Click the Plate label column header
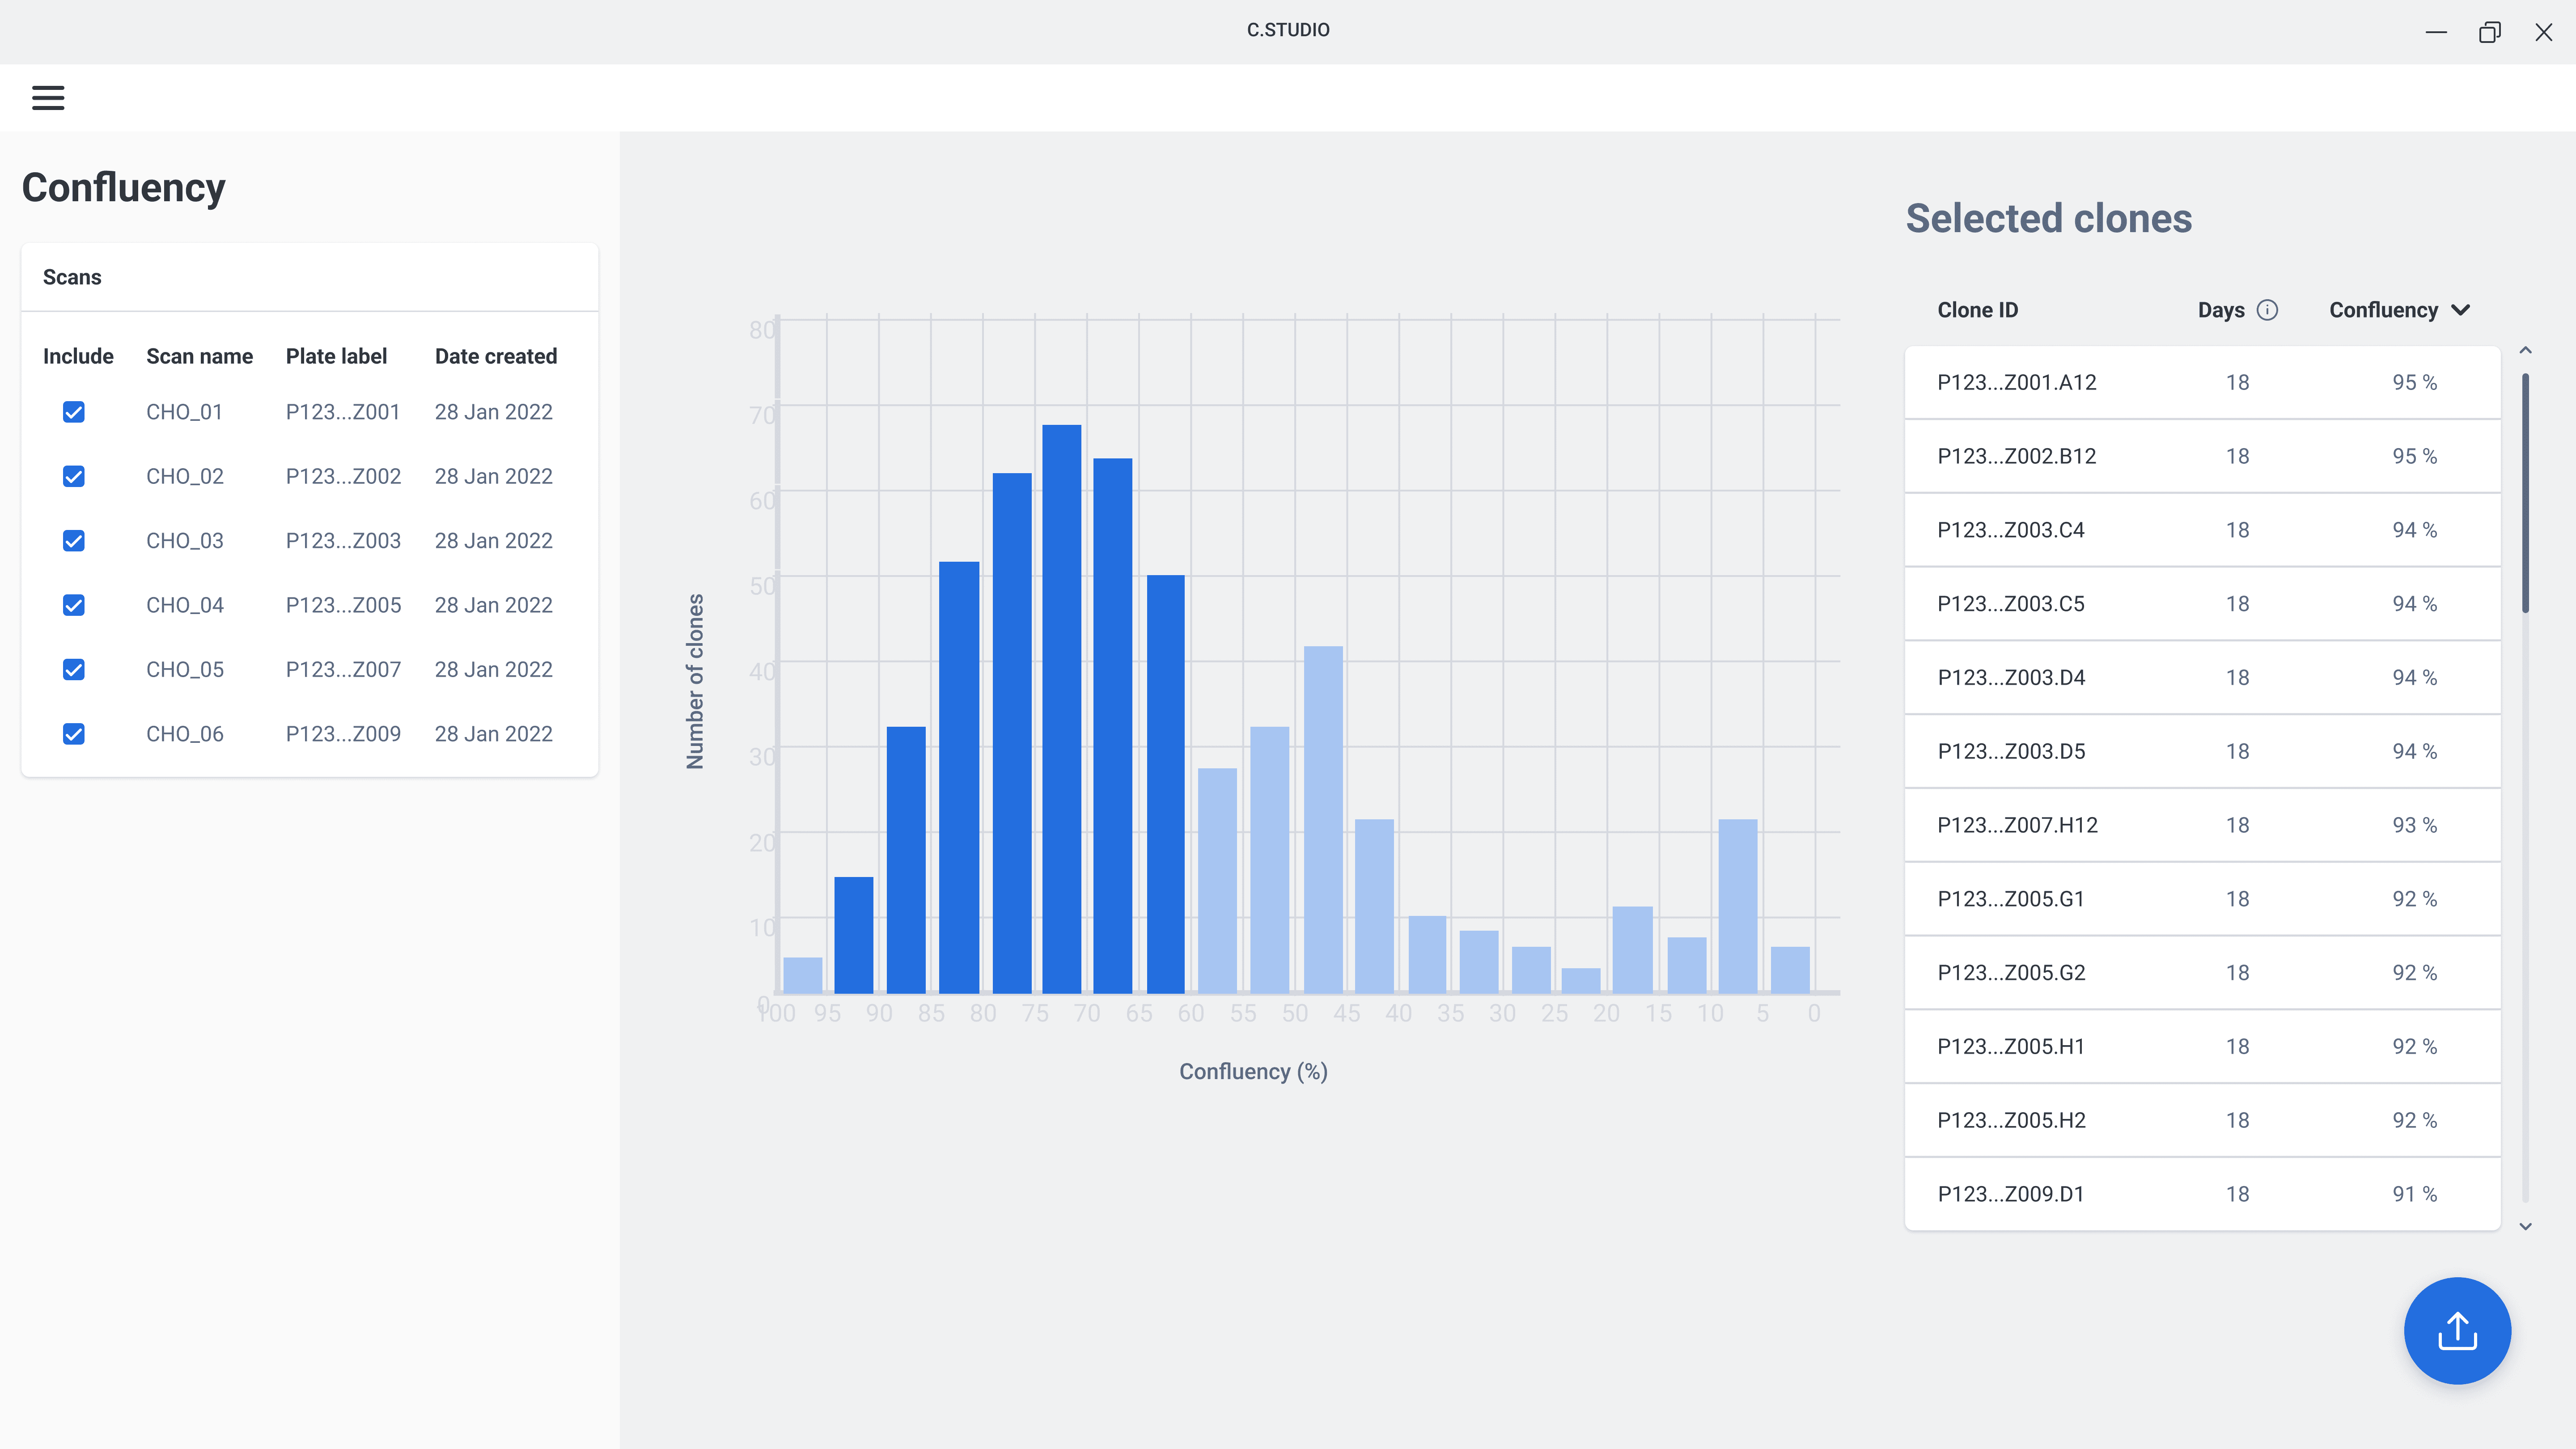 click(336, 356)
